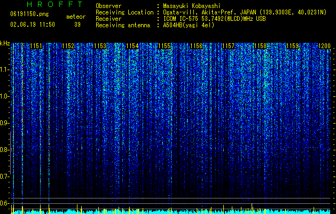Select the A504HB(yagi 4el) antenna text

coord(189,25)
